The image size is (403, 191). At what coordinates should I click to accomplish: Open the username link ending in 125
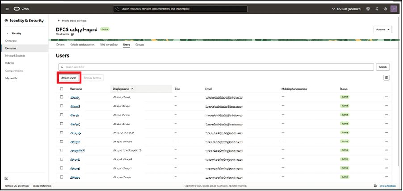(77, 151)
